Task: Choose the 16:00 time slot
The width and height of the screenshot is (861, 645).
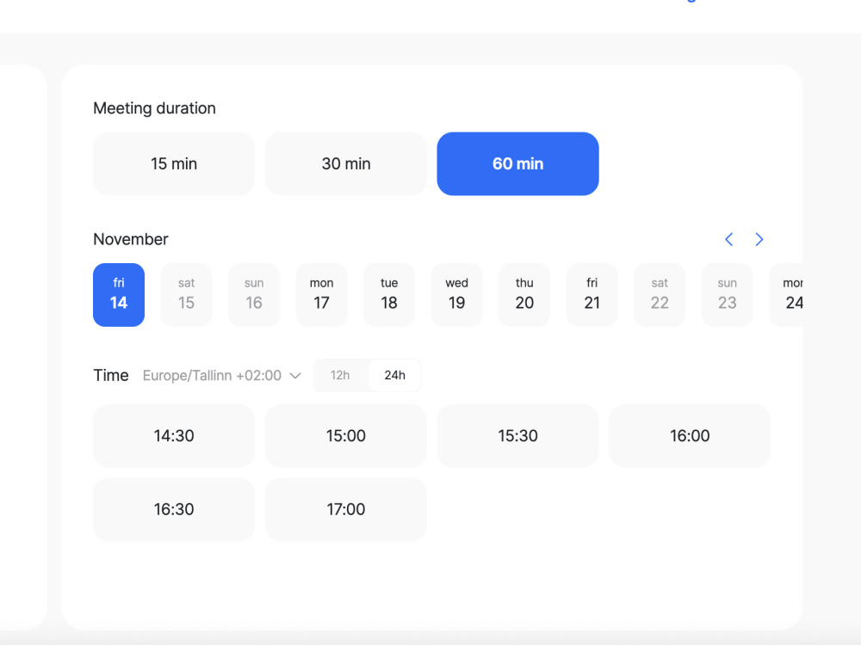Action: (690, 436)
